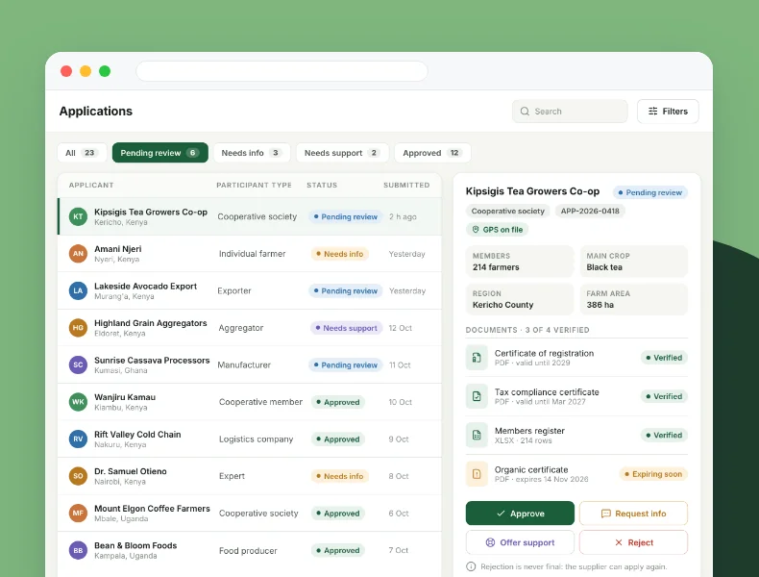759x577 pixels.
Task: Open Dr. Samuel Otieno's application
Action: click(249, 476)
